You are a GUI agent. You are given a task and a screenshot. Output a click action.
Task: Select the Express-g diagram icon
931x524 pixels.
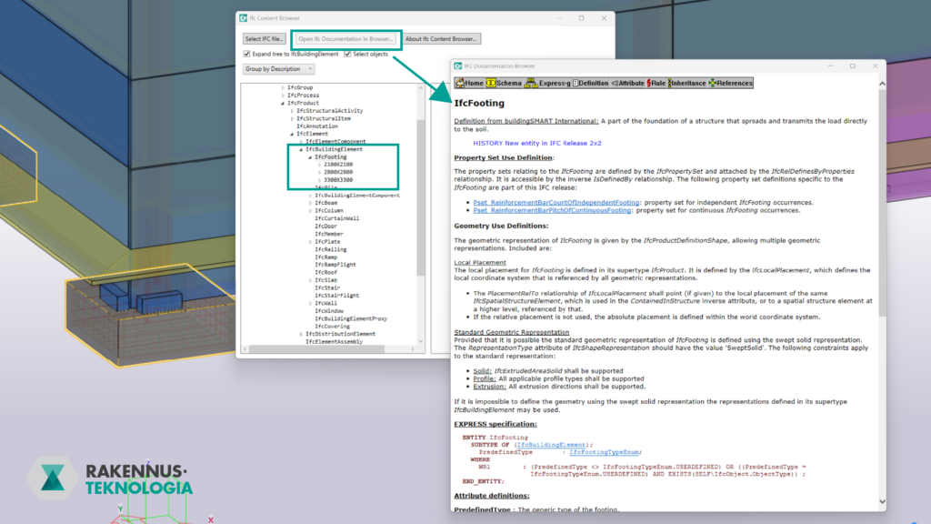point(533,82)
